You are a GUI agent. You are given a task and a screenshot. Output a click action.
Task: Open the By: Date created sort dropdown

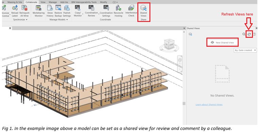click(245, 50)
